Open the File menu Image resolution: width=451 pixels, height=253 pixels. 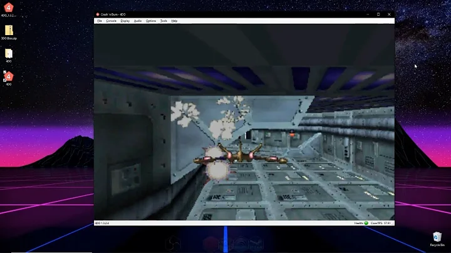pos(100,21)
